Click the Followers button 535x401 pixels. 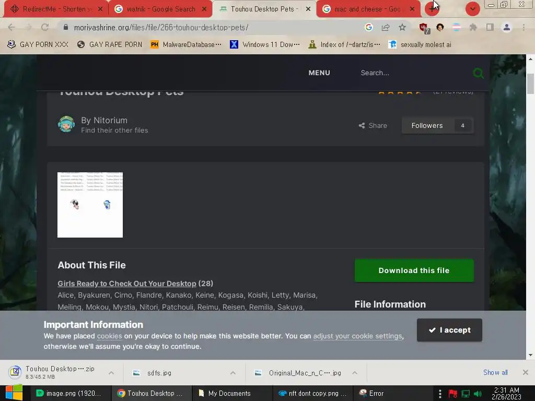[437, 125]
